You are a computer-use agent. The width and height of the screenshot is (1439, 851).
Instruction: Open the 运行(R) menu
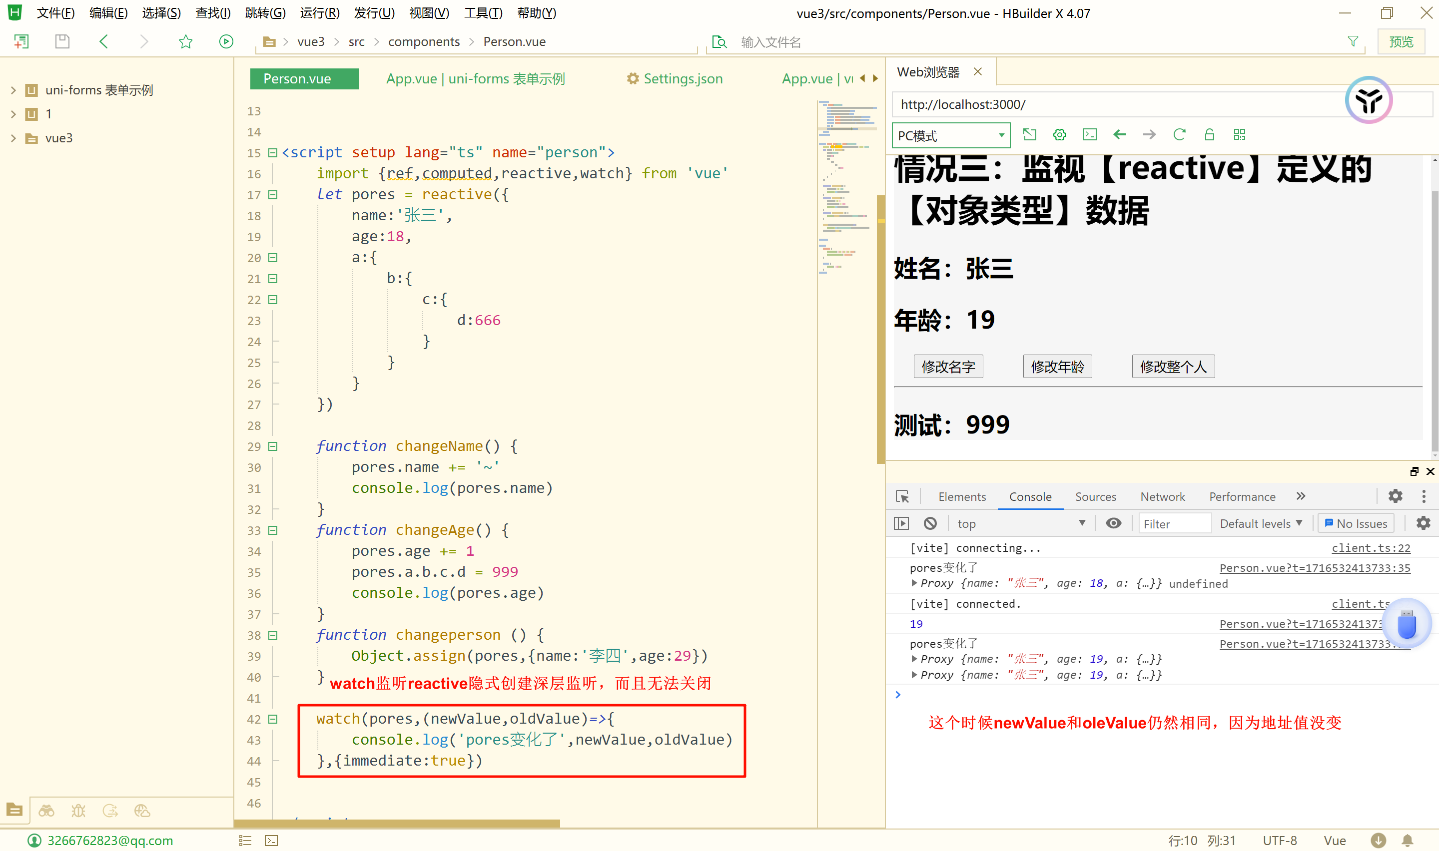(319, 12)
